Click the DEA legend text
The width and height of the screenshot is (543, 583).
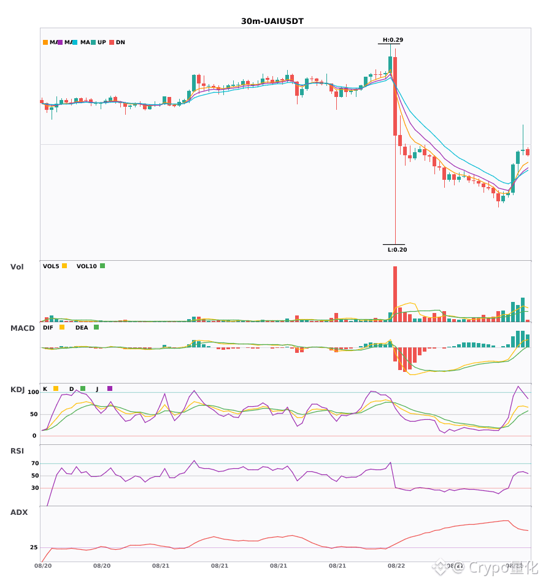(x=82, y=328)
